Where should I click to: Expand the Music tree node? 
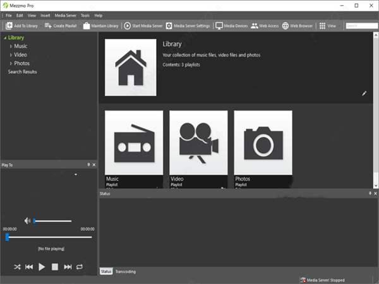point(11,47)
